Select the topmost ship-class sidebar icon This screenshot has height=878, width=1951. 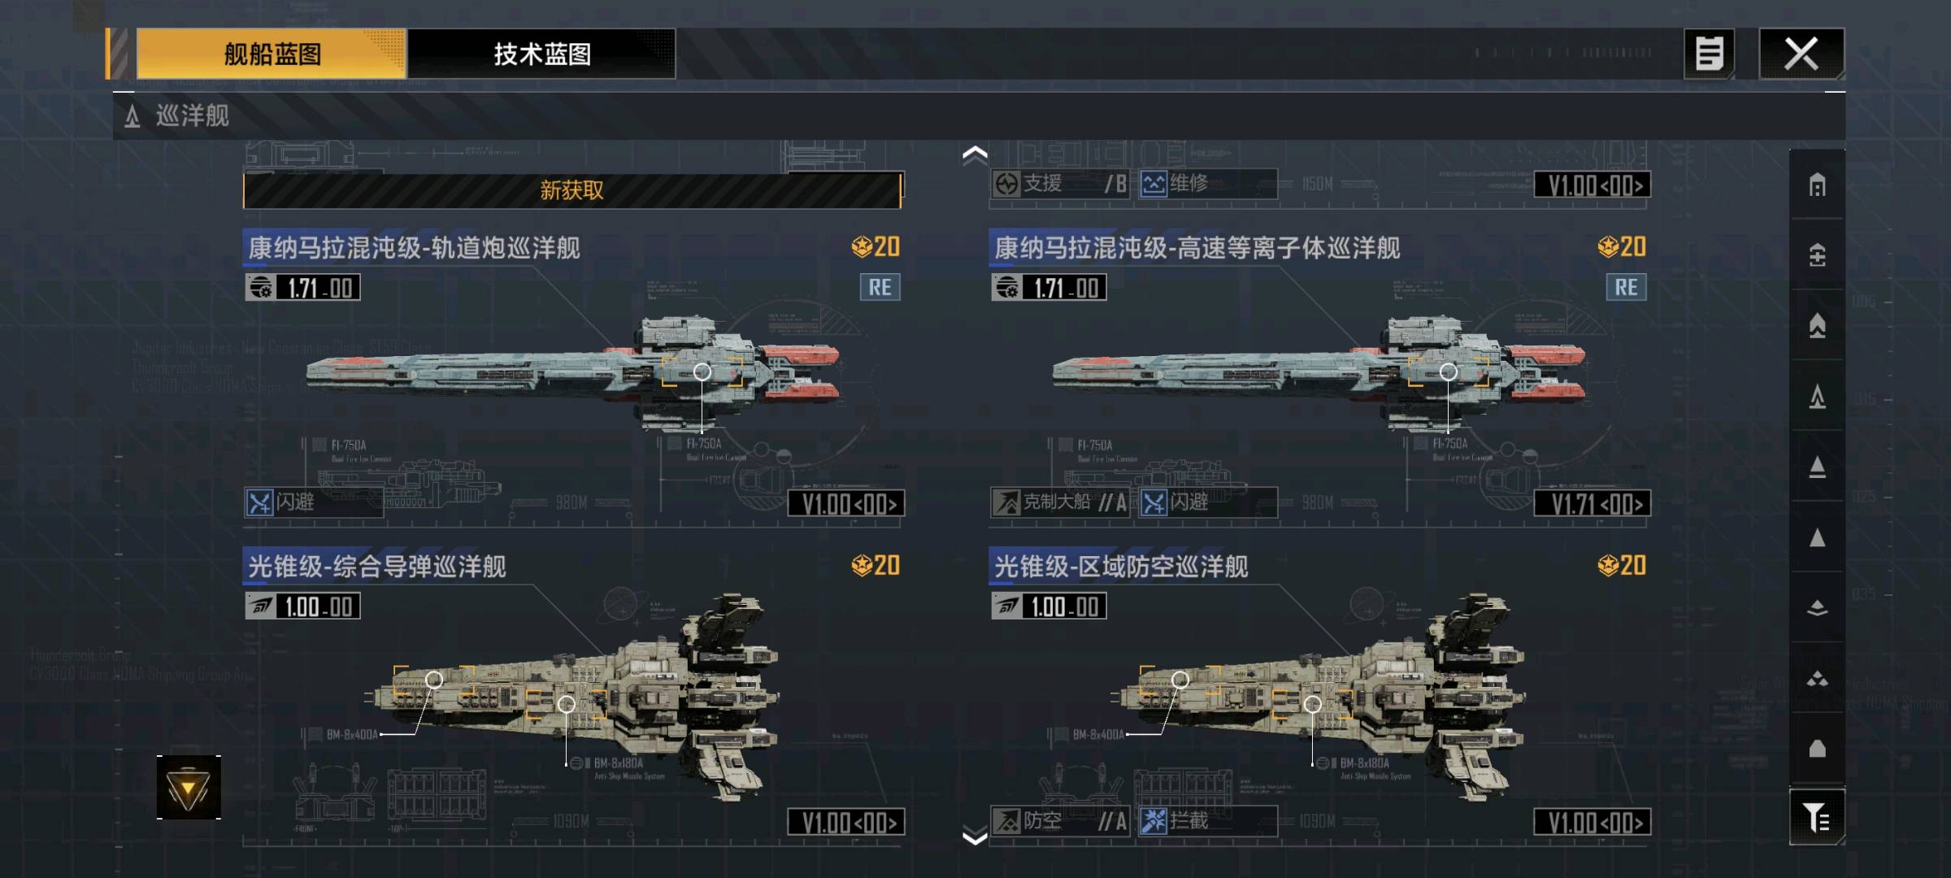point(1817,185)
